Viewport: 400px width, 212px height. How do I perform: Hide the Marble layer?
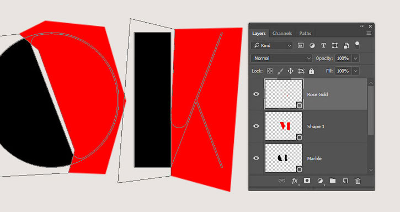256,158
